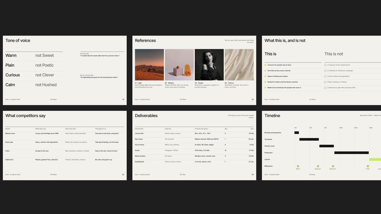Select the black 'Chosen route' timeline bar

[x=327, y=146]
